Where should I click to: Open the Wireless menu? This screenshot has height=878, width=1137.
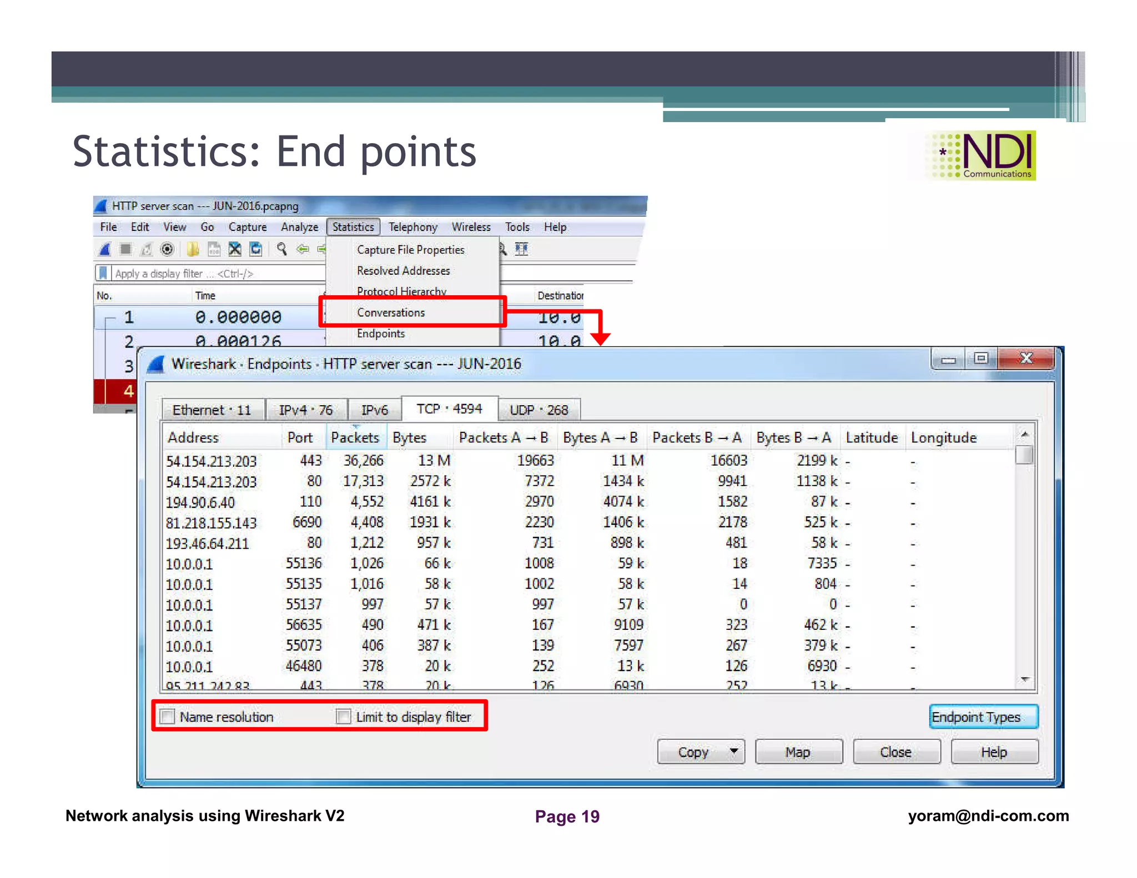point(471,227)
